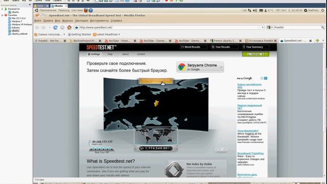Open Your Results on Speedtest
The height and width of the screenshot is (184, 327).
click(x=224, y=47)
